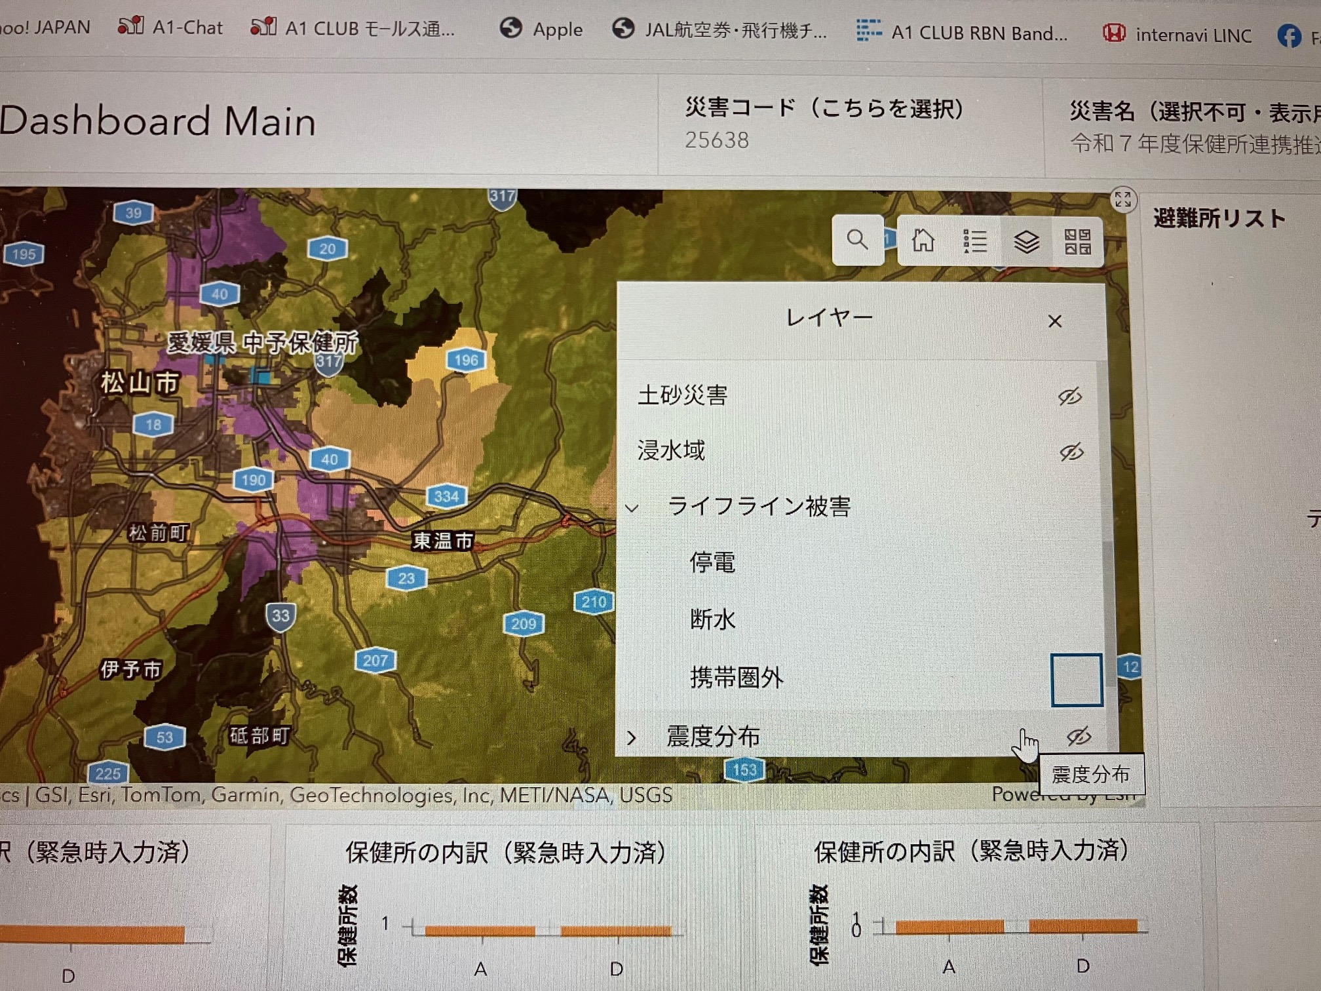Screen dimensions: 1321x991
Task: Select the 断水 layer entry
Action: (x=712, y=619)
